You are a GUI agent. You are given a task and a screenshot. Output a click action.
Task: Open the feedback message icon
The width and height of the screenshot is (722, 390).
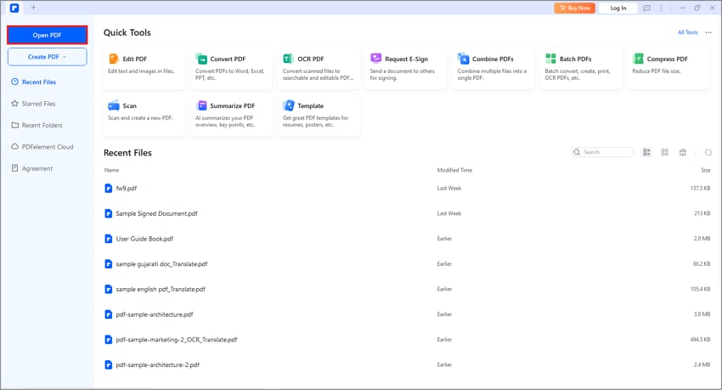point(646,8)
